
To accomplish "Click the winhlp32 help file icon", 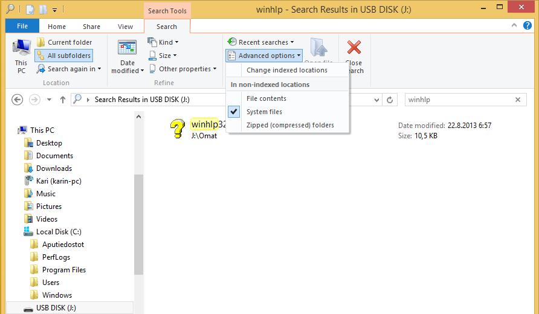I will [x=178, y=129].
